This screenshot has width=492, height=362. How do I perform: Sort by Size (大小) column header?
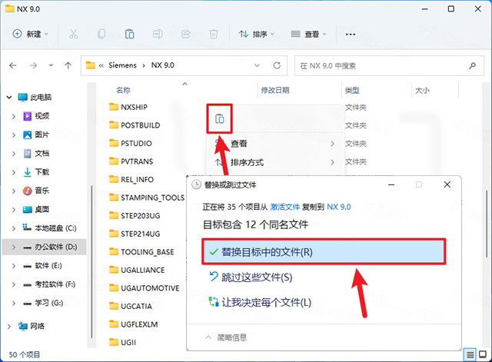(422, 91)
